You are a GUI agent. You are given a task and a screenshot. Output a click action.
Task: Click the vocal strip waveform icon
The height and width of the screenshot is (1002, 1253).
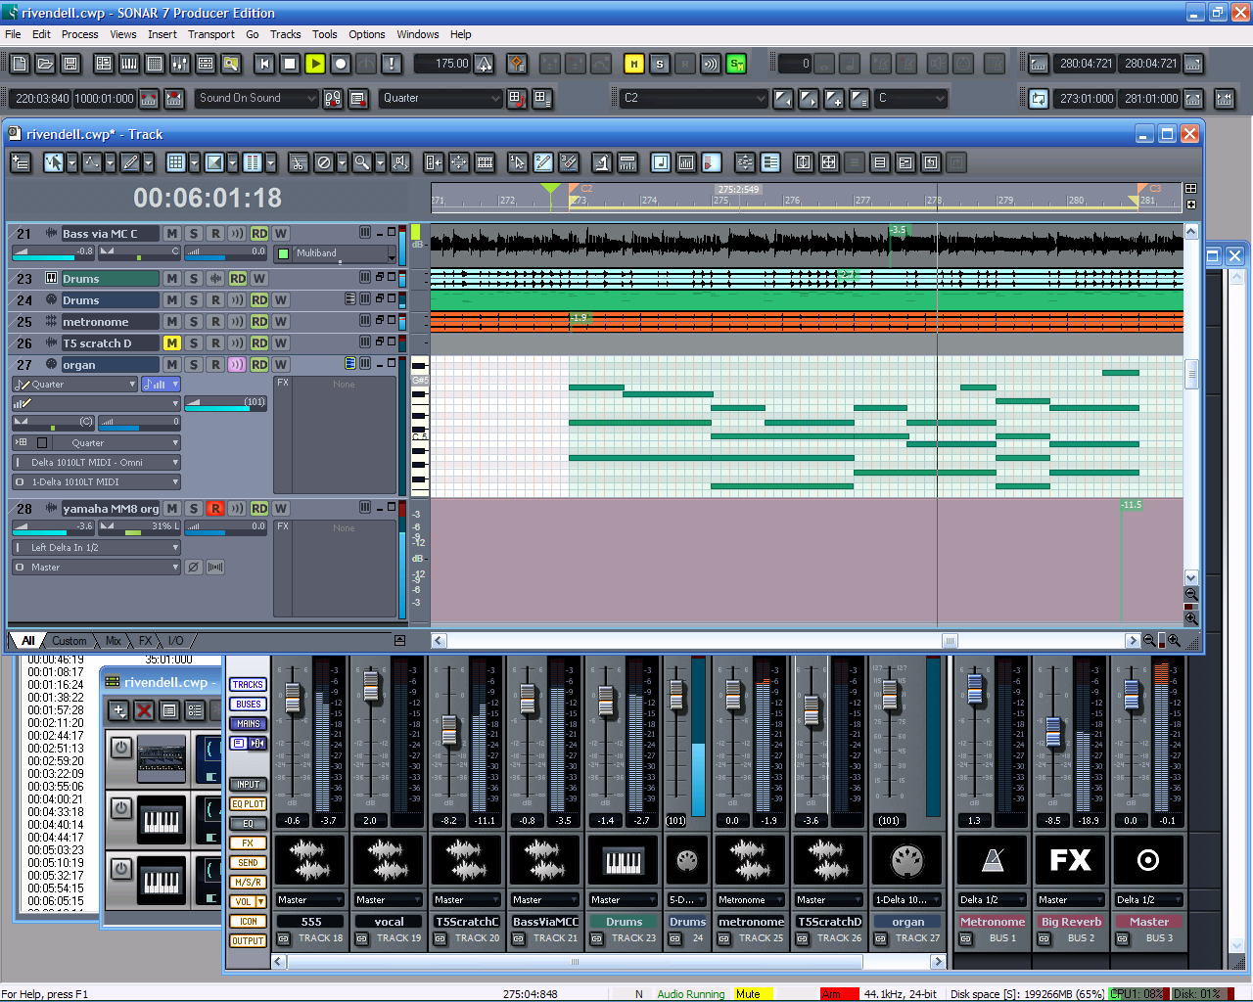(x=388, y=860)
